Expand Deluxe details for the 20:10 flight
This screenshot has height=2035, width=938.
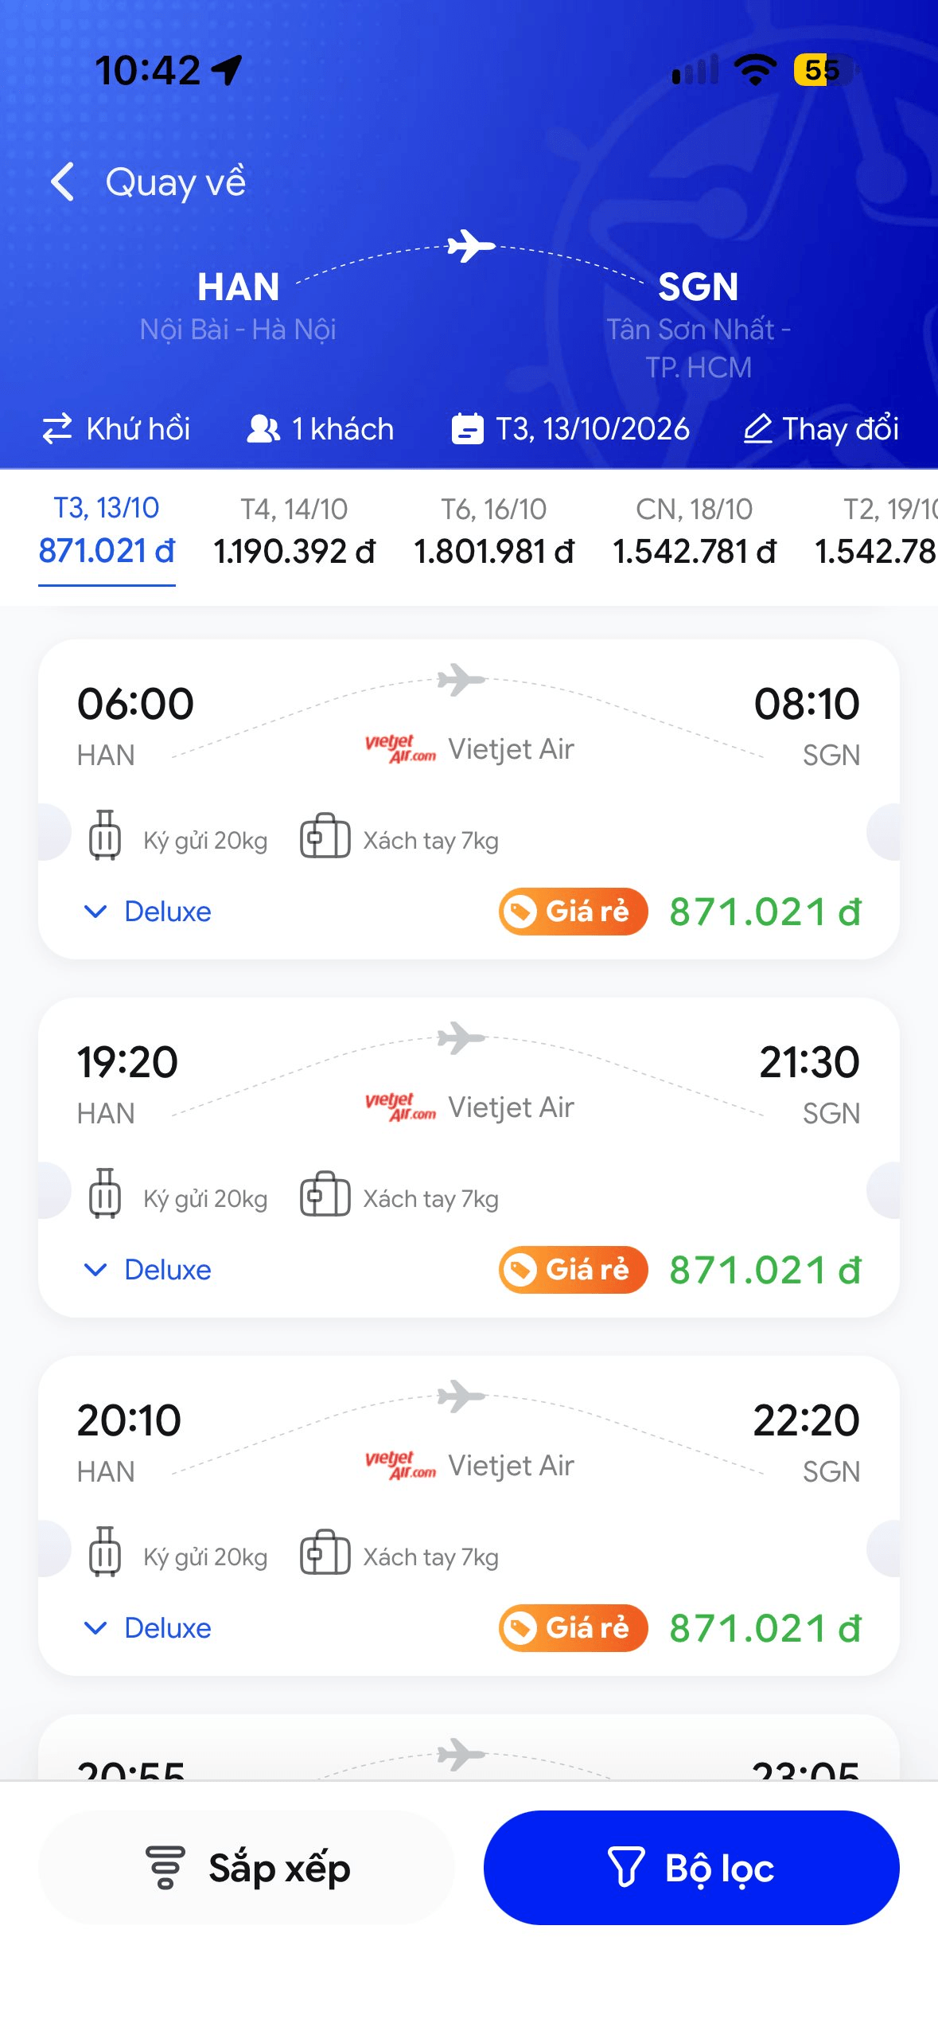tap(148, 1627)
